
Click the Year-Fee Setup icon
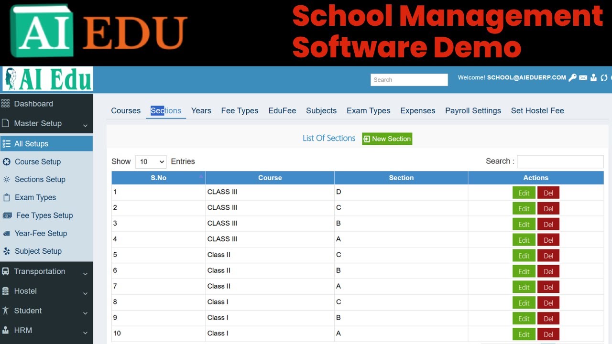pyautogui.click(x=7, y=234)
